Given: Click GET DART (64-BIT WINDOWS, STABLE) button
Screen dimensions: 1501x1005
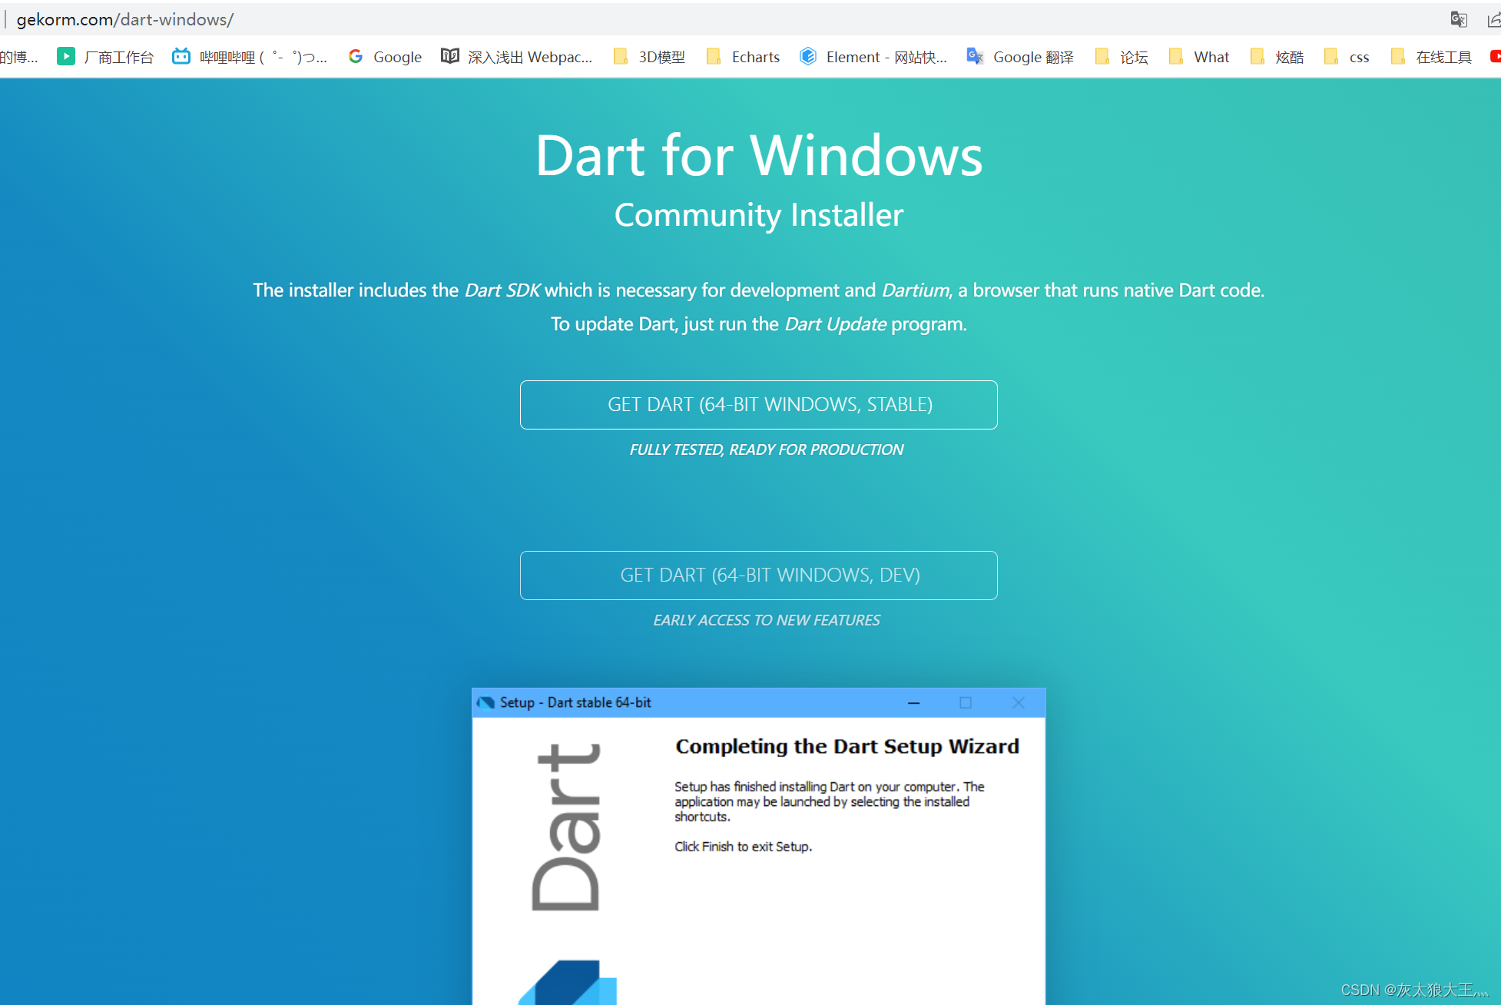Looking at the screenshot, I should click(x=759, y=405).
